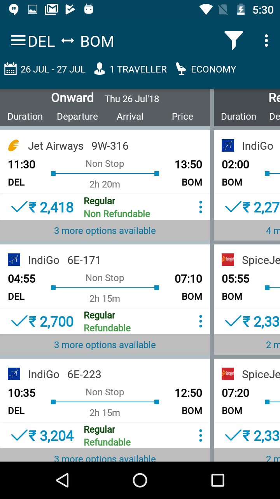The height and width of the screenshot is (499, 280).
Task: Sort onward flights by Price
Action: (182, 117)
